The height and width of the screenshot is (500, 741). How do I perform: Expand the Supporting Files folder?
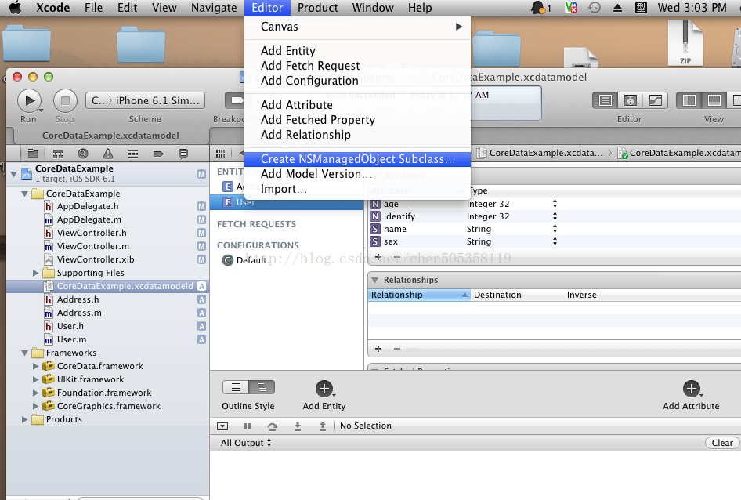pos(35,273)
